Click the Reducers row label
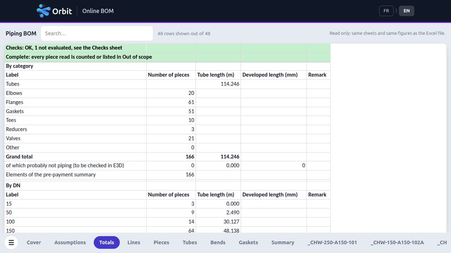 pyautogui.click(x=17, y=129)
